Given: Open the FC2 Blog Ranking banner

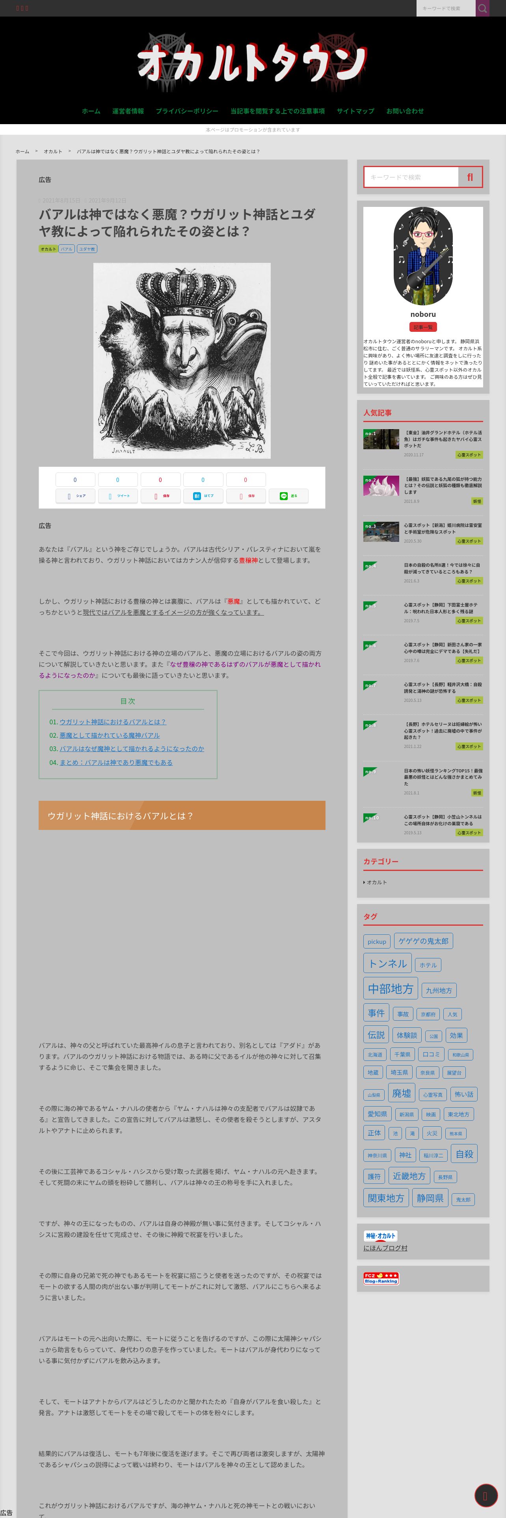Looking at the screenshot, I should pos(381,1278).
